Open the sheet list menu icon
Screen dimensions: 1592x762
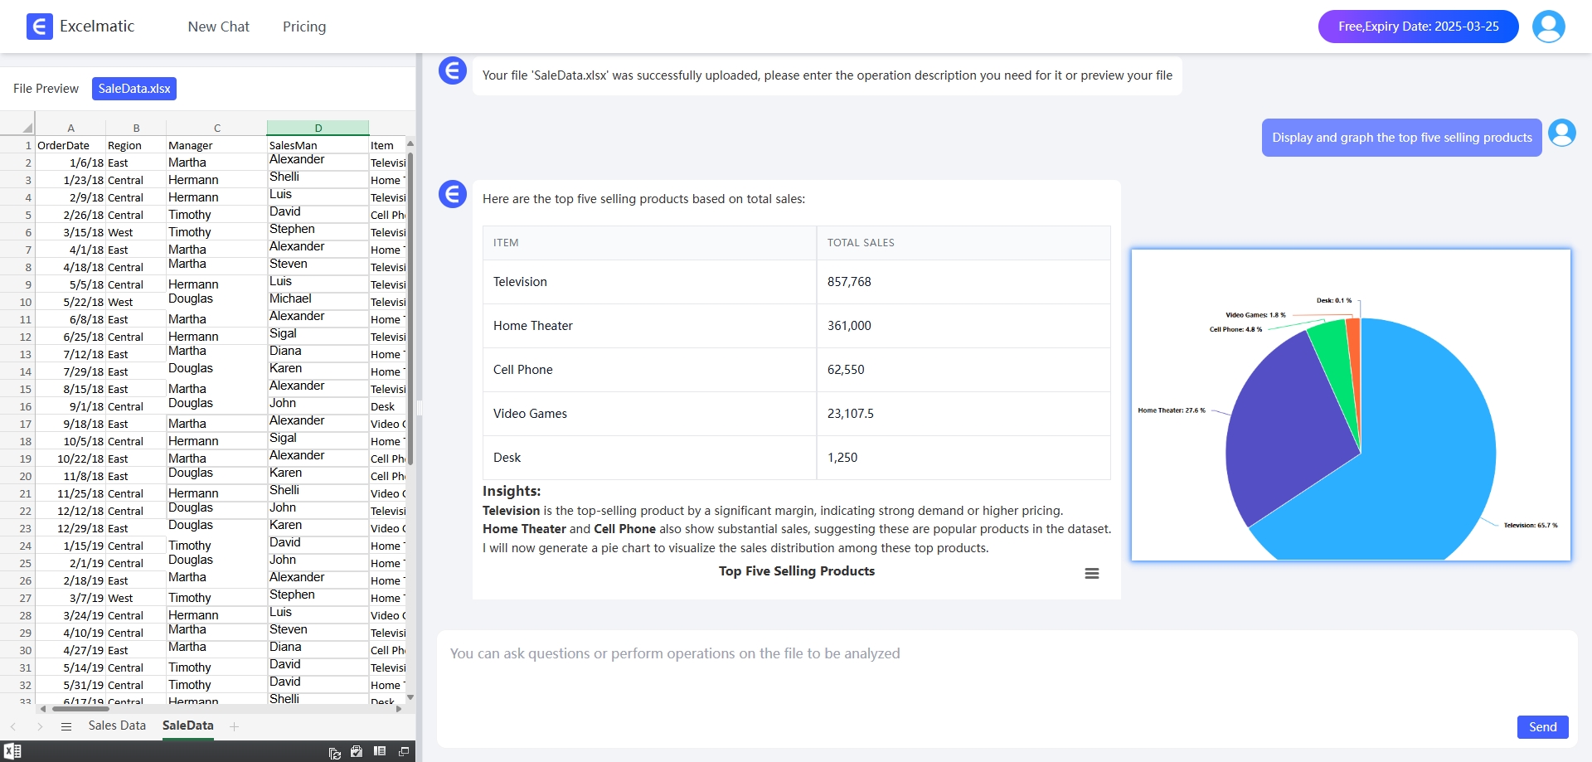pyautogui.click(x=66, y=726)
